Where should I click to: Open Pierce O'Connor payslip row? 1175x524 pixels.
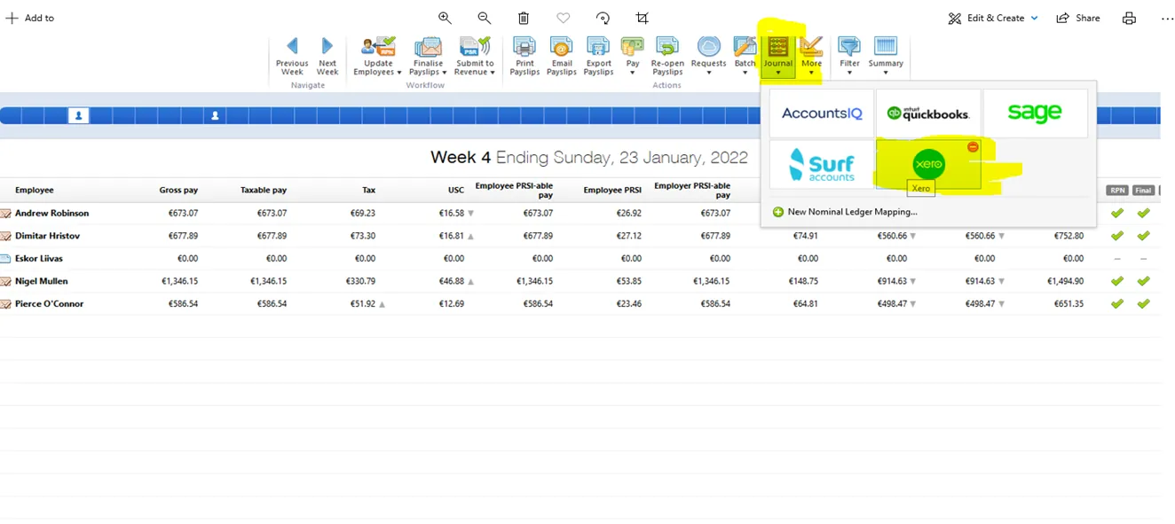tap(580, 303)
